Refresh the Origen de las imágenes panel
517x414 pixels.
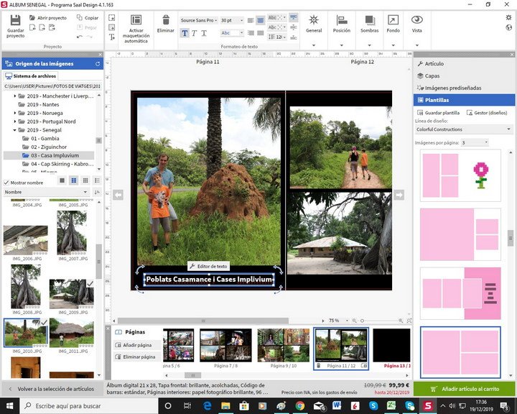pos(98,64)
